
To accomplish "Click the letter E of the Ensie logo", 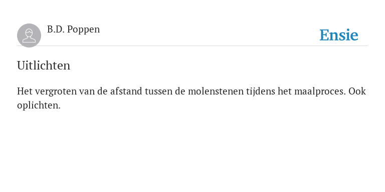I will [325, 35].
